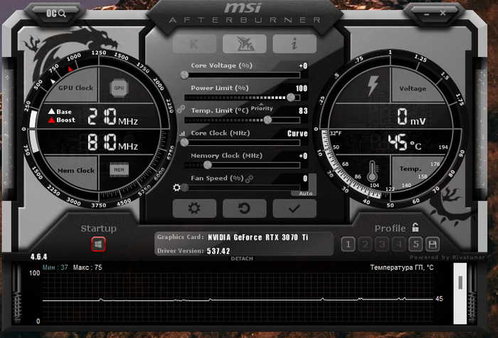Select profile slot 1
498x338 pixels.
pos(347,245)
